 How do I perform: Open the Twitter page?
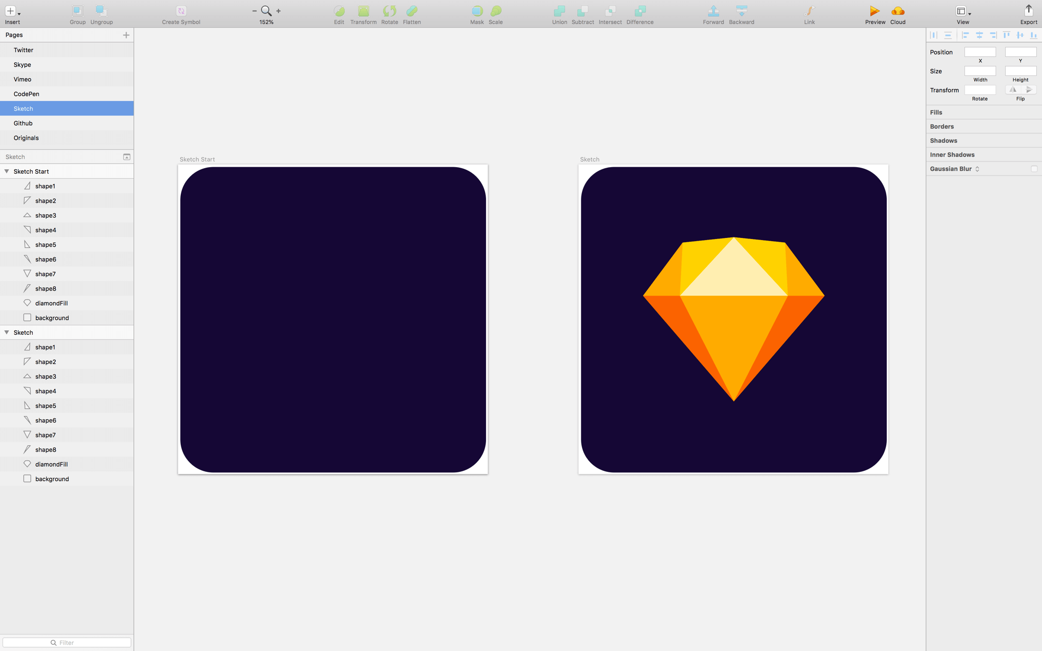(67, 50)
